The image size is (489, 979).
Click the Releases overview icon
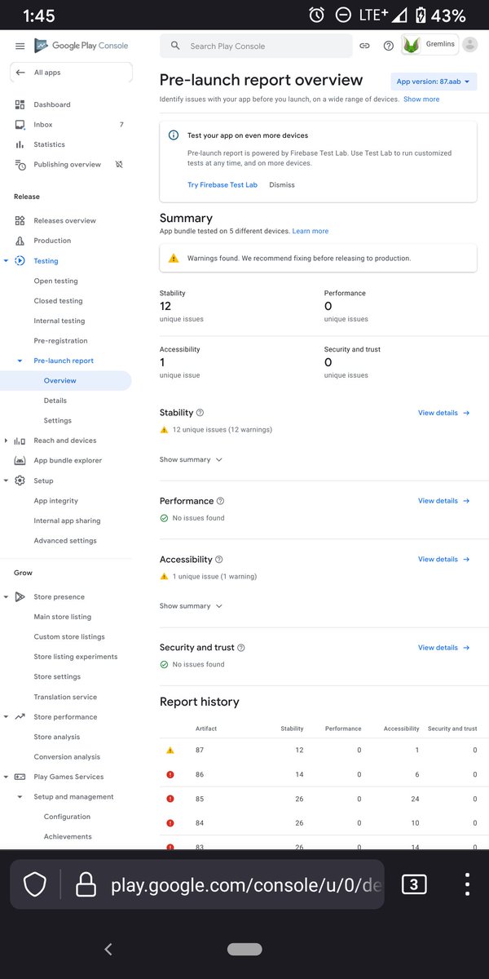(x=20, y=221)
